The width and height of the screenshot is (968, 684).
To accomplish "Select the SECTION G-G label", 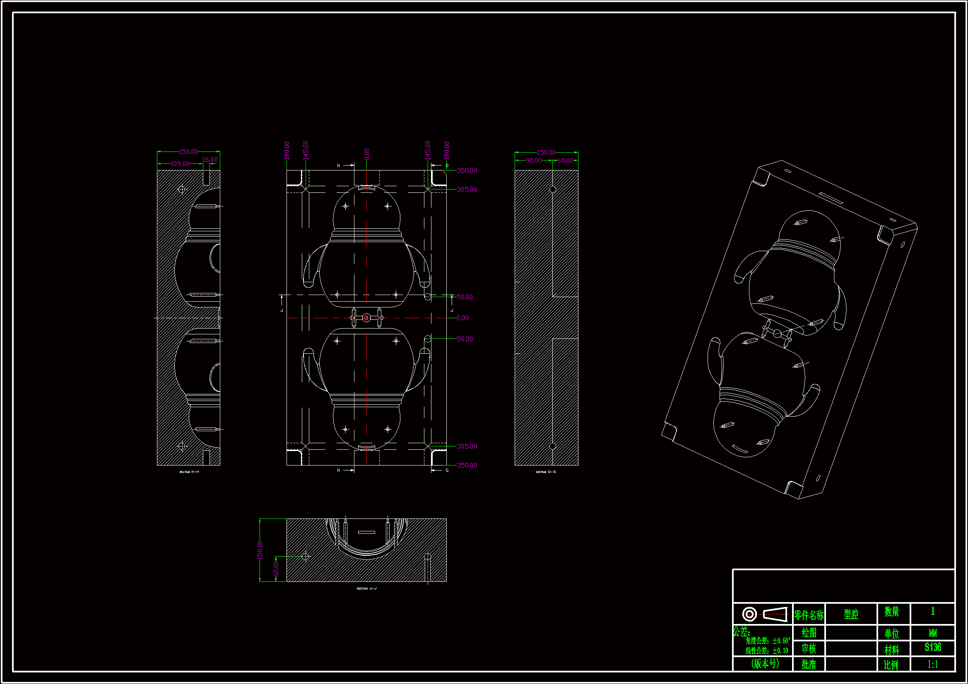I will coord(546,472).
